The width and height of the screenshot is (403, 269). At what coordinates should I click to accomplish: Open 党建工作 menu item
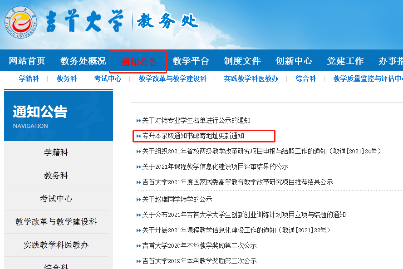(x=345, y=61)
